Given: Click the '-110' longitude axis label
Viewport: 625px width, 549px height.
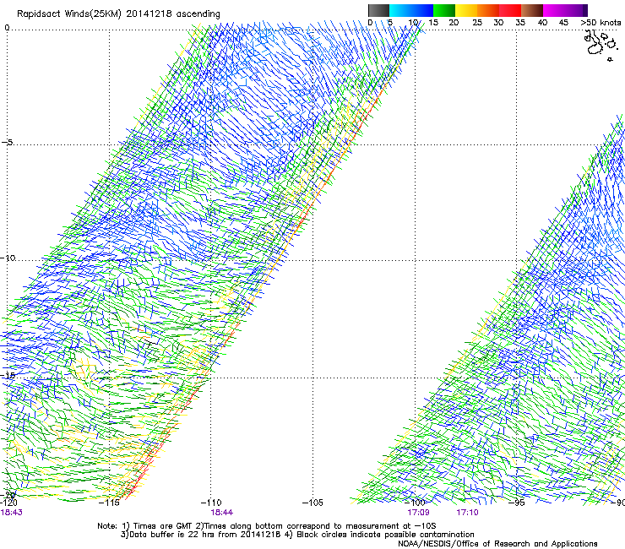Looking at the screenshot, I should point(211,503).
